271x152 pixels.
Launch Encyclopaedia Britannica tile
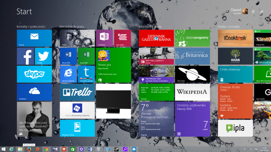click(193, 56)
